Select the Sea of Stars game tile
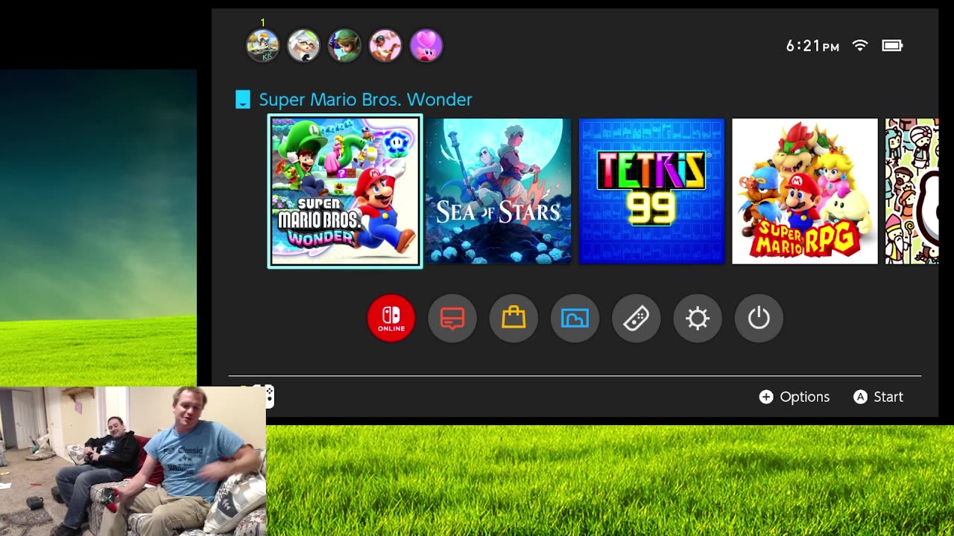Screen dimensions: 954x536 point(498,191)
